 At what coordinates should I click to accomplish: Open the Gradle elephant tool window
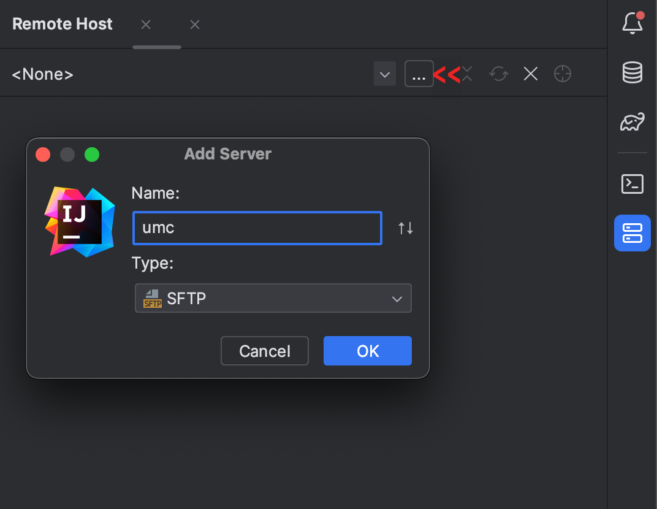click(632, 122)
